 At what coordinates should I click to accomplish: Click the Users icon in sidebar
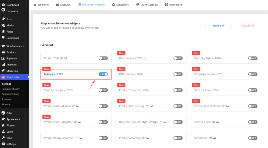click(3, 132)
